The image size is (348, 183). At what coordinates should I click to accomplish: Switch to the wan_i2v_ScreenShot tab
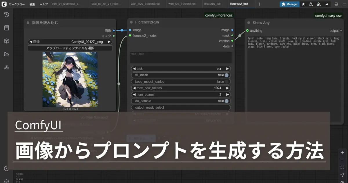click(182, 4)
